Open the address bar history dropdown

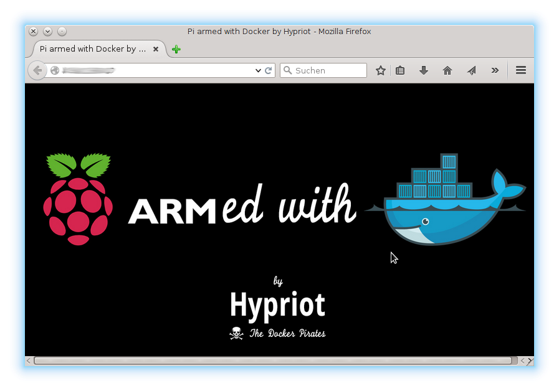pos(257,70)
